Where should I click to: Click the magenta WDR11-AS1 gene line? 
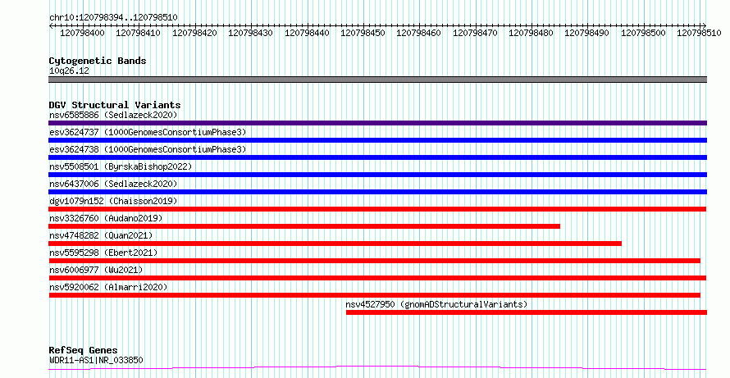(377, 368)
